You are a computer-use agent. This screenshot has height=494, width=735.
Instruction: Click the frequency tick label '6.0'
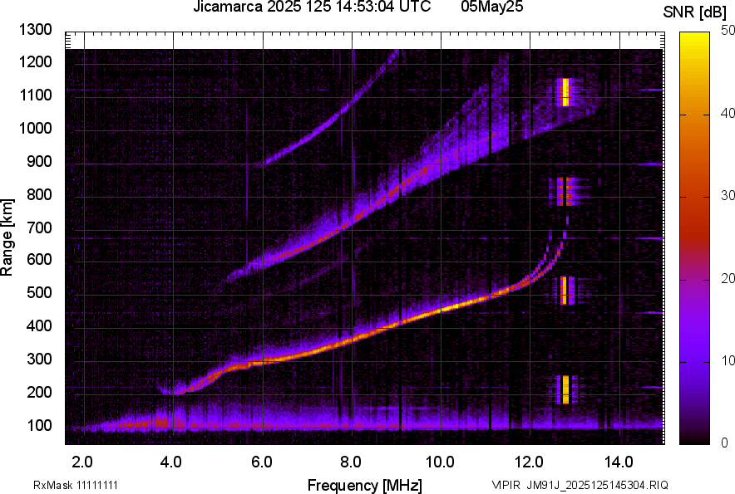pyautogui.click(x=262, y=462)
